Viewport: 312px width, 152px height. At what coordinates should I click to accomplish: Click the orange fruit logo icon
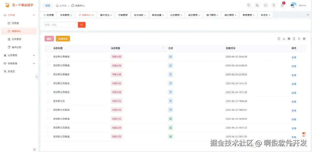point(7,5)
